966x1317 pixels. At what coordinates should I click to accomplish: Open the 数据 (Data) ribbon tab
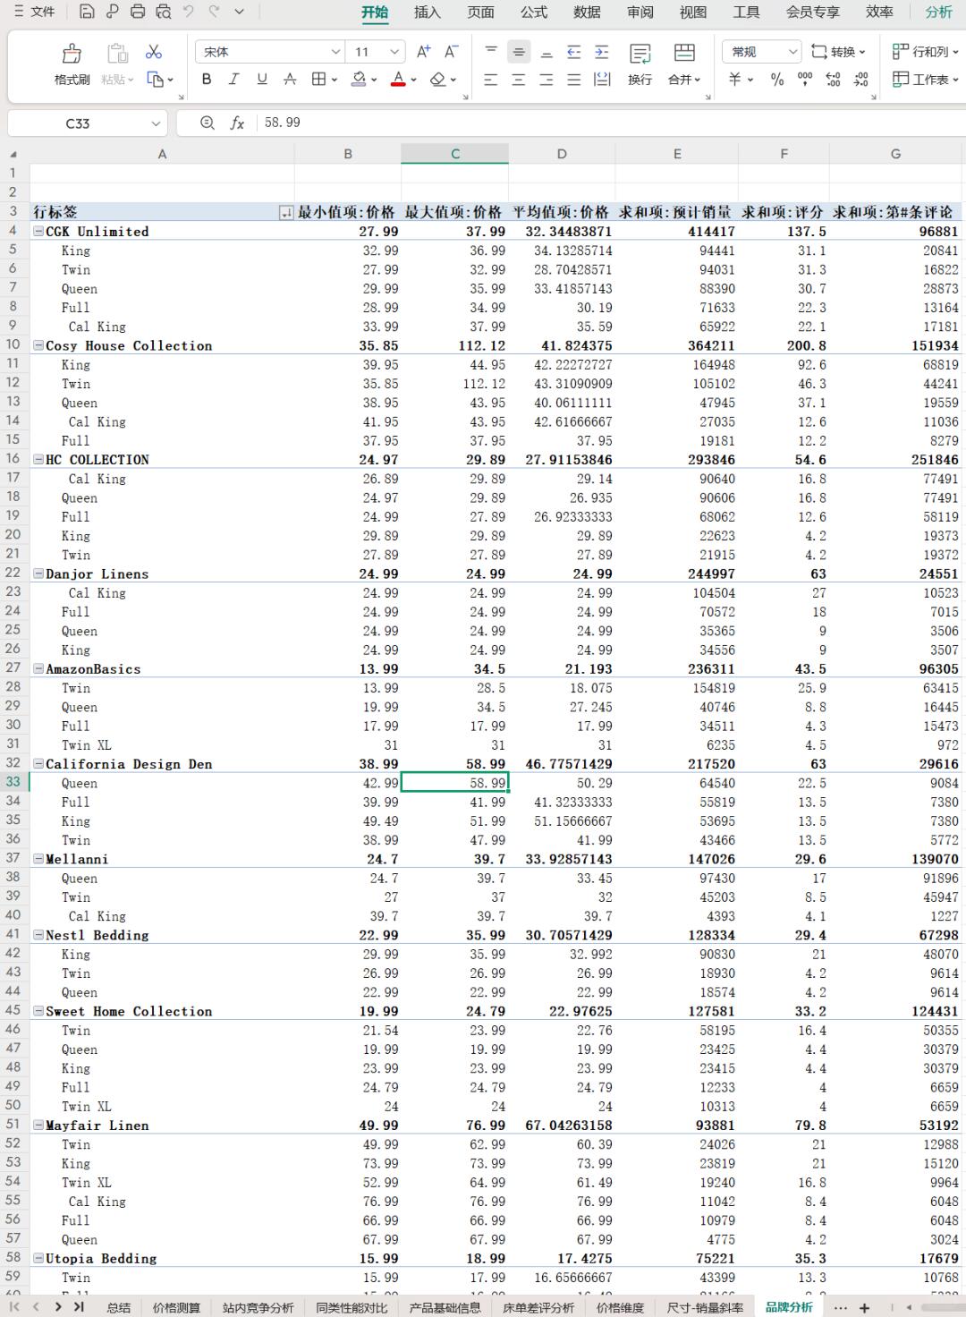click(587, 12)
